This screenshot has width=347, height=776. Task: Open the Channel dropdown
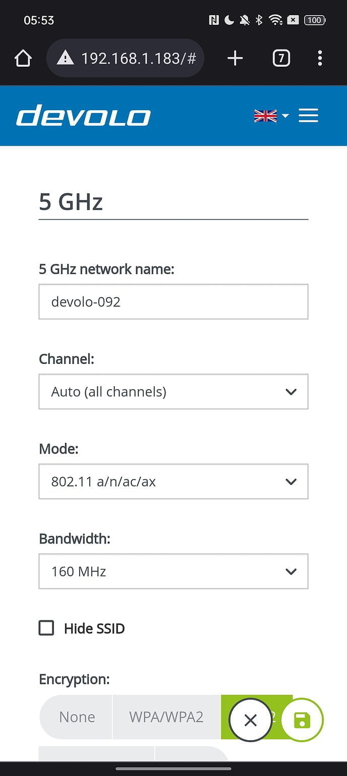click(173, 391)
